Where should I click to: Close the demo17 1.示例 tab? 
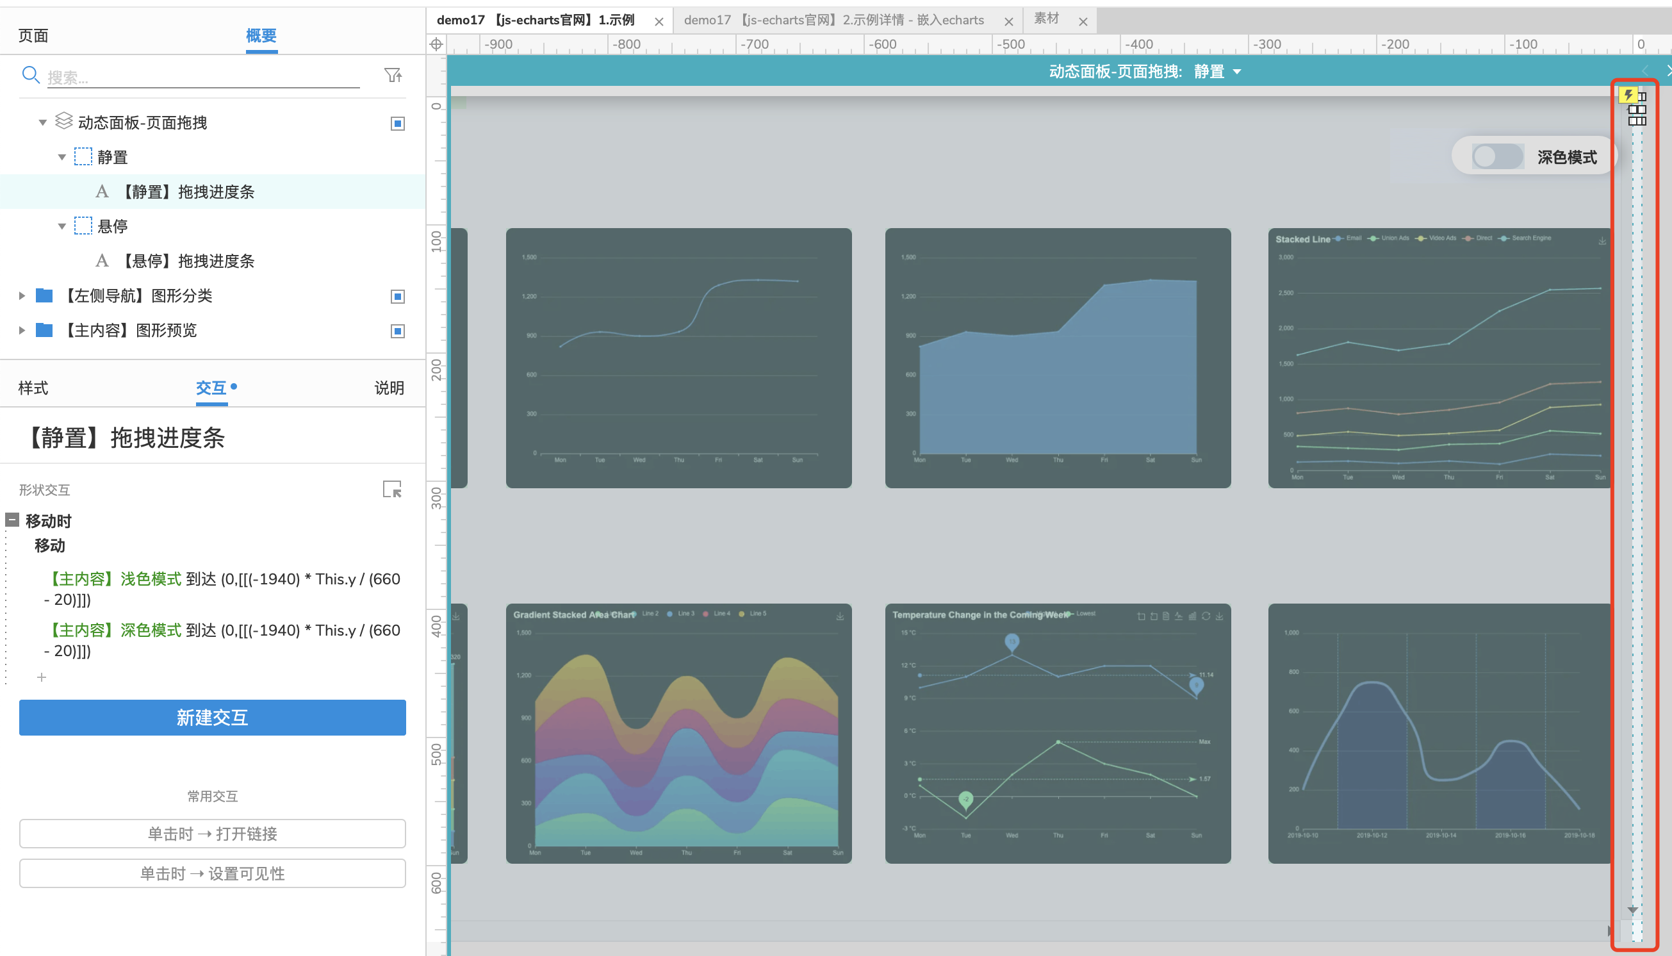tap(659, 22)
